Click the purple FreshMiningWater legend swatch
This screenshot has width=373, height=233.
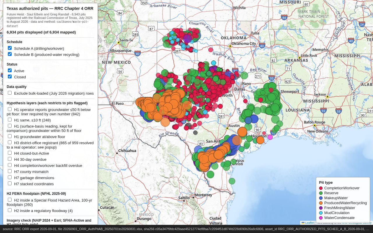[x=321, y=208]
